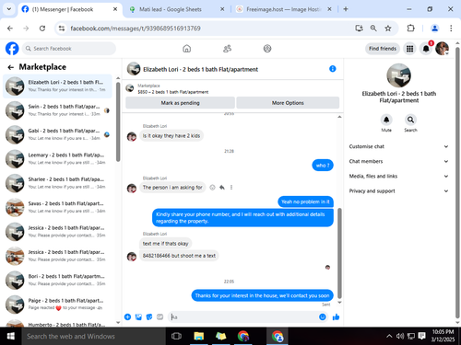Screen dimensions: 461x345
Task: Switch to Freeimage.host tab
Action: [x=283, y=9]
